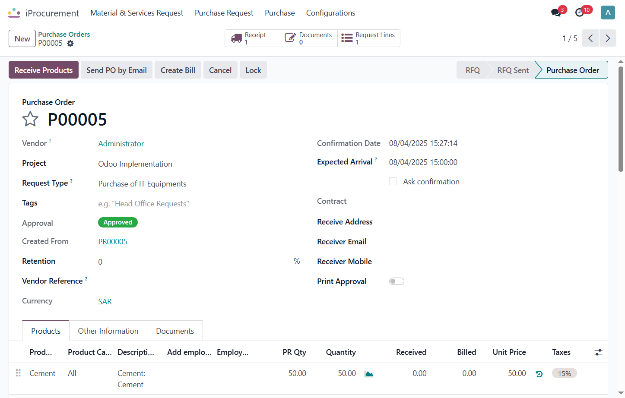Open the SAR currency link
625x398 pixels.
tap(105, 302)
